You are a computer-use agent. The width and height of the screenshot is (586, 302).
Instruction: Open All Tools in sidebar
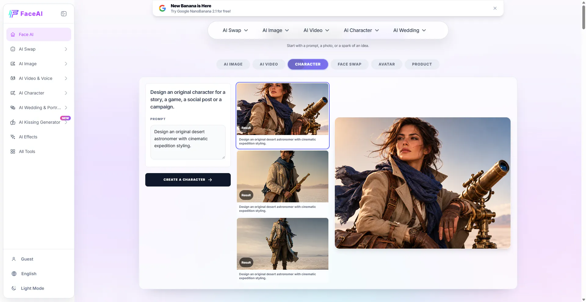point(39,151)
